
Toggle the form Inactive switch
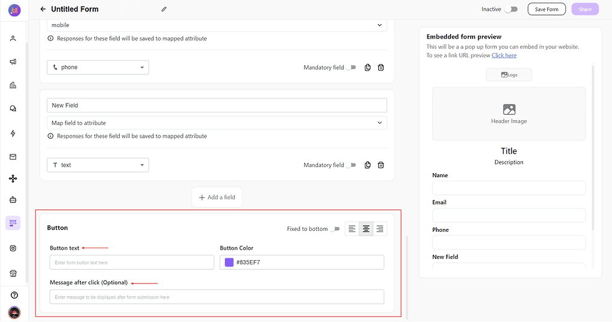(511, 9)
